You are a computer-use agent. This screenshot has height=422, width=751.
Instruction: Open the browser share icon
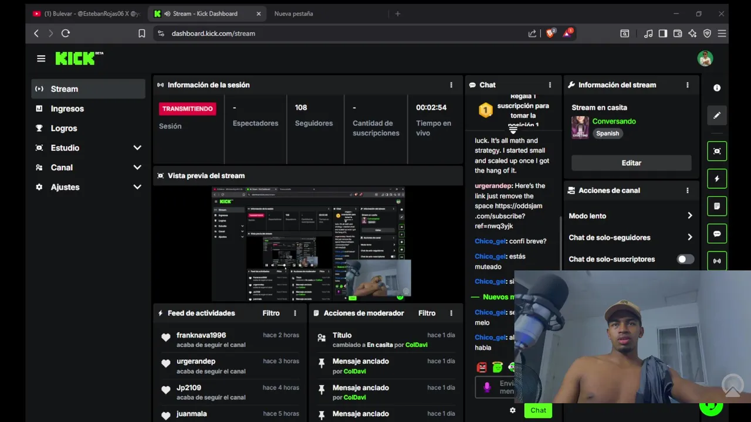[x=532, y=33]
